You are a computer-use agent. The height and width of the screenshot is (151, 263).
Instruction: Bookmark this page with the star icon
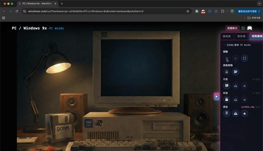(x=188, y=11)
